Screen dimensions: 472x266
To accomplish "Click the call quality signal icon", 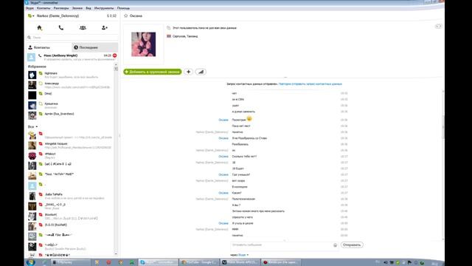I will click(x=201, y=72).
